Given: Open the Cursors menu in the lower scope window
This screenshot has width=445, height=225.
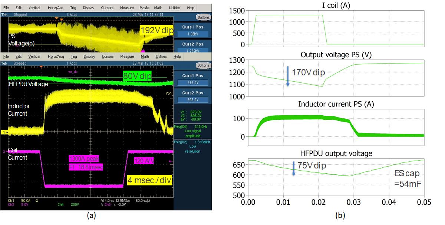Looking at the screenshot, I should (108, 57).
